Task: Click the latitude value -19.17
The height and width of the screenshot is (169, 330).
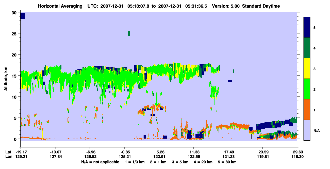Action: click(x=21, y=152)
